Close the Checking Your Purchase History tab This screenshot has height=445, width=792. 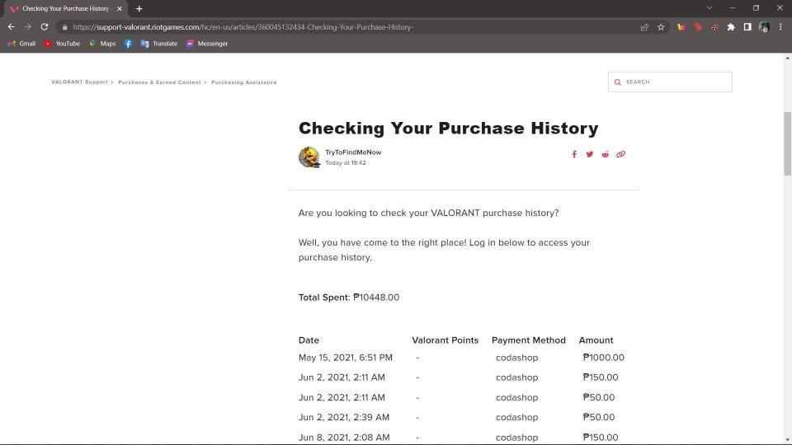coord(120,8)
